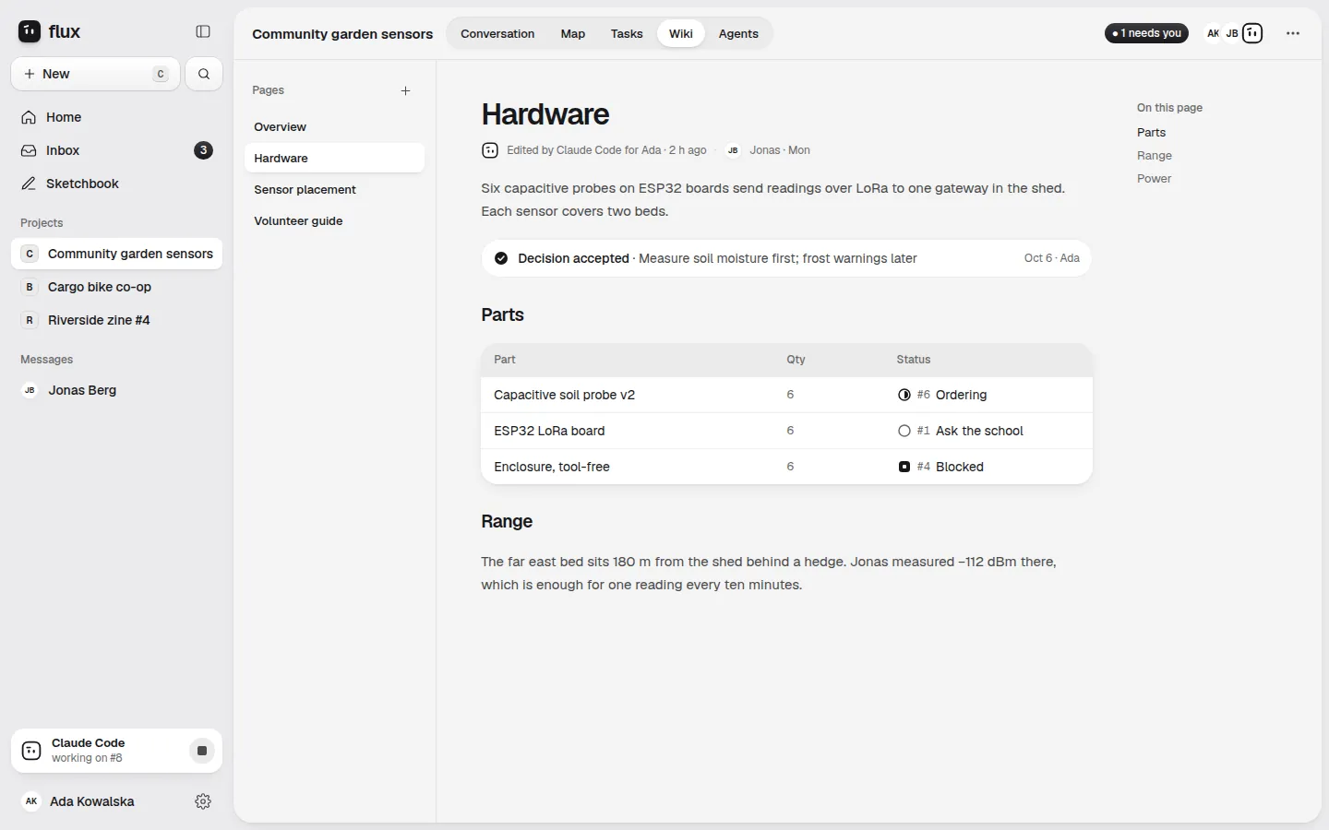Click Claude Code agent avatar in top bar
This screenshot has height=830, width=1329.
1252,33
